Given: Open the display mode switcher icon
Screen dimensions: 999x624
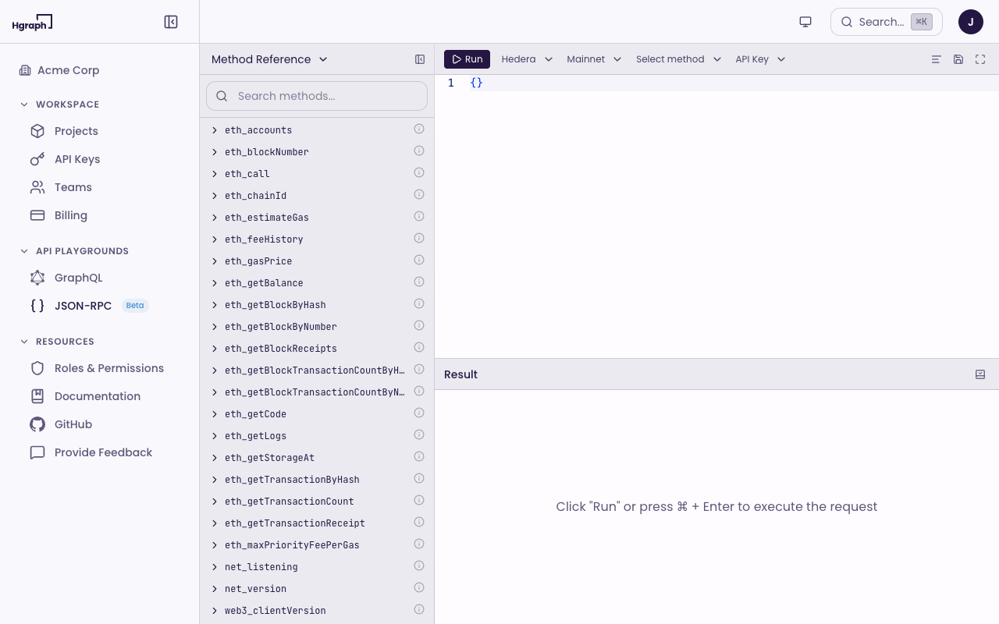Looking at the screenshot, I should pos(805,22).
